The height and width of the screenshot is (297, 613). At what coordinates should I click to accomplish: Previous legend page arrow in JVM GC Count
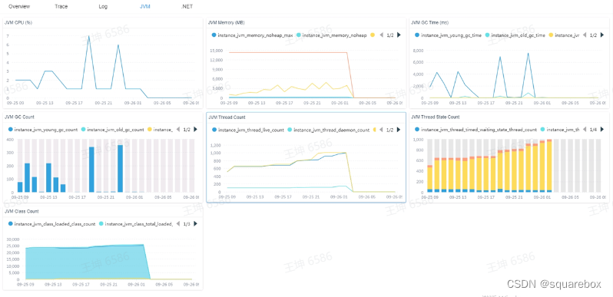pyautogui.click(x=178, y=130)
